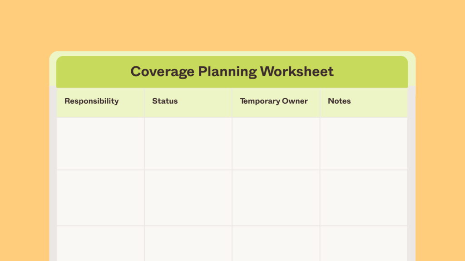This screenshot has width=465, height=261.
Task: Click second row Temporary Owner cell
Action: point(276,198)
